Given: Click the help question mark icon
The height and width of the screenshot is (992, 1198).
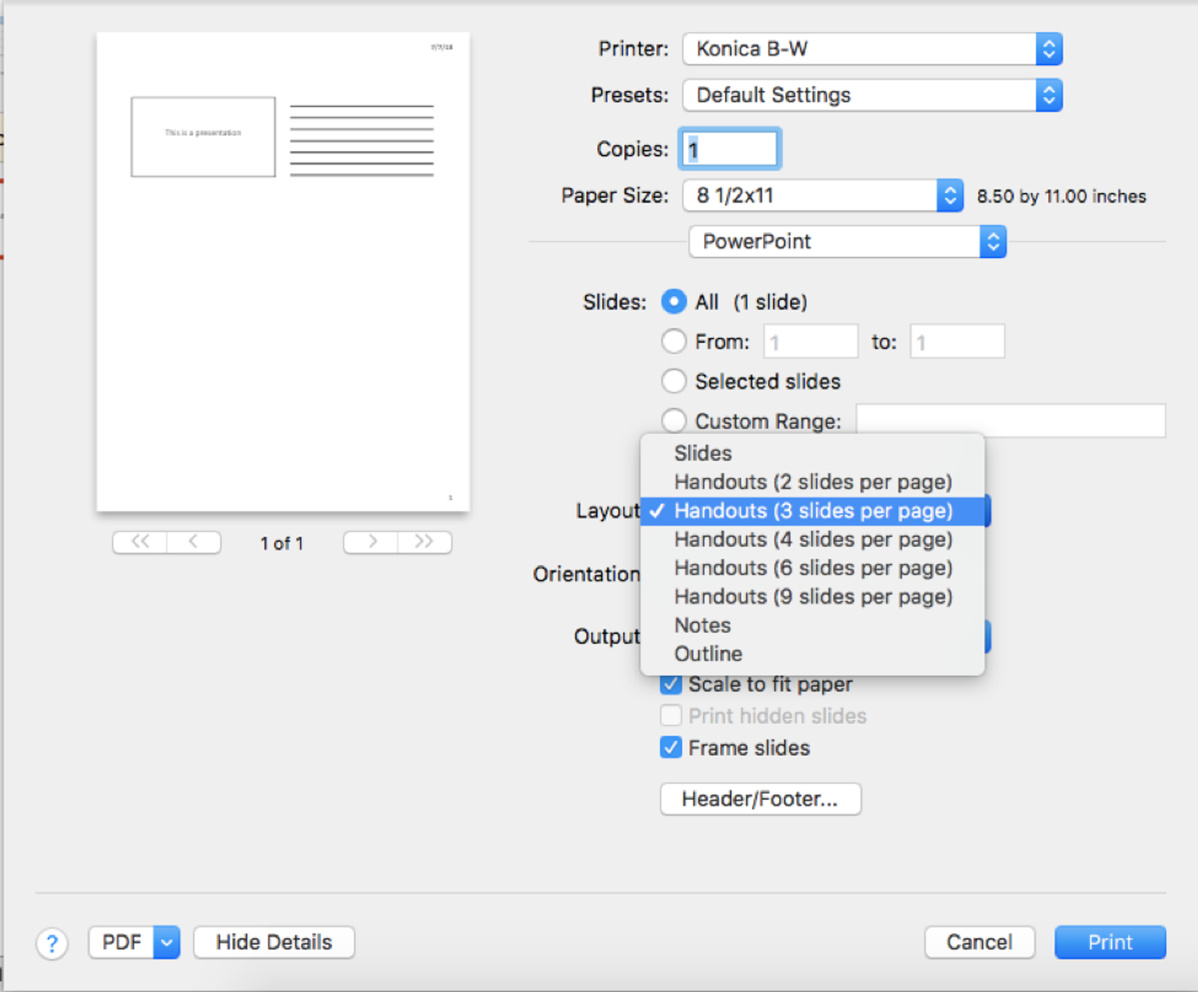Looking at the screenshot, I should point(52,942).
